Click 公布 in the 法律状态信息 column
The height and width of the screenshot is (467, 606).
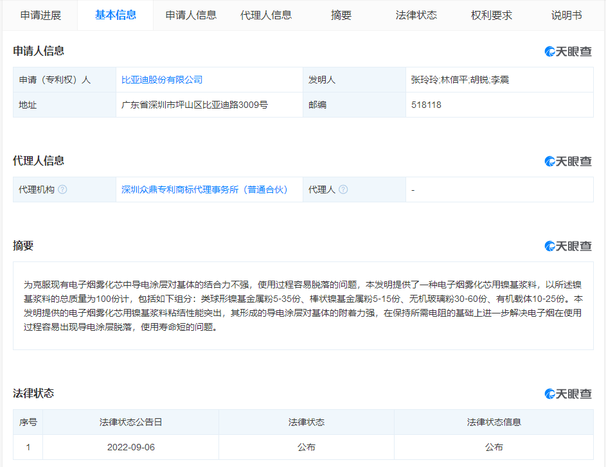click(x=494, y=447)
